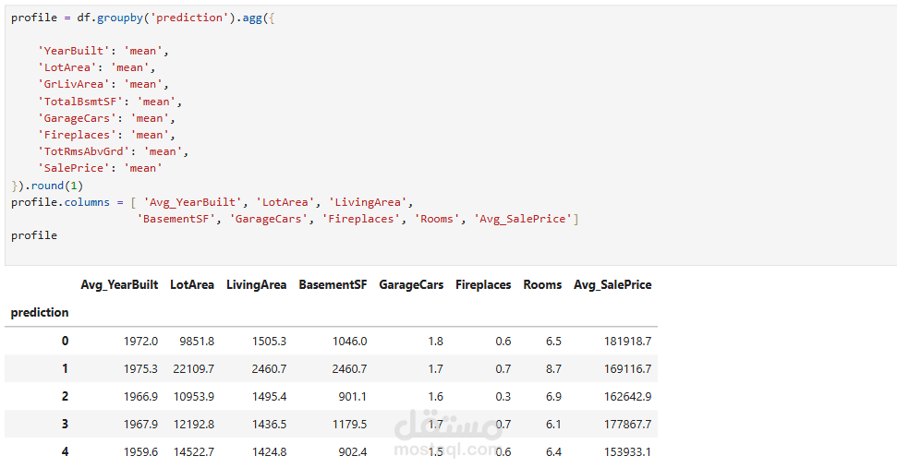
Task: Select row index 0 in the table
Action: click(65, 341)
